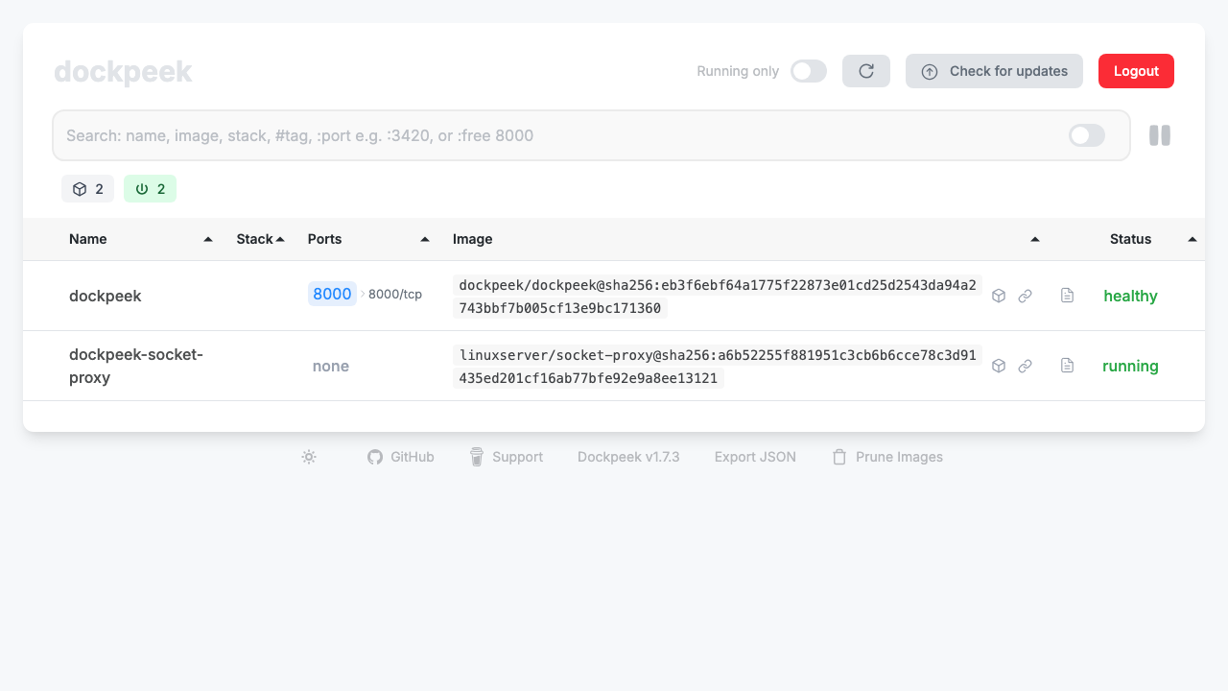This screenshot has width=1228, height=691.
Task: Sort the table by Stack column
Action: [x=261, y=239]
